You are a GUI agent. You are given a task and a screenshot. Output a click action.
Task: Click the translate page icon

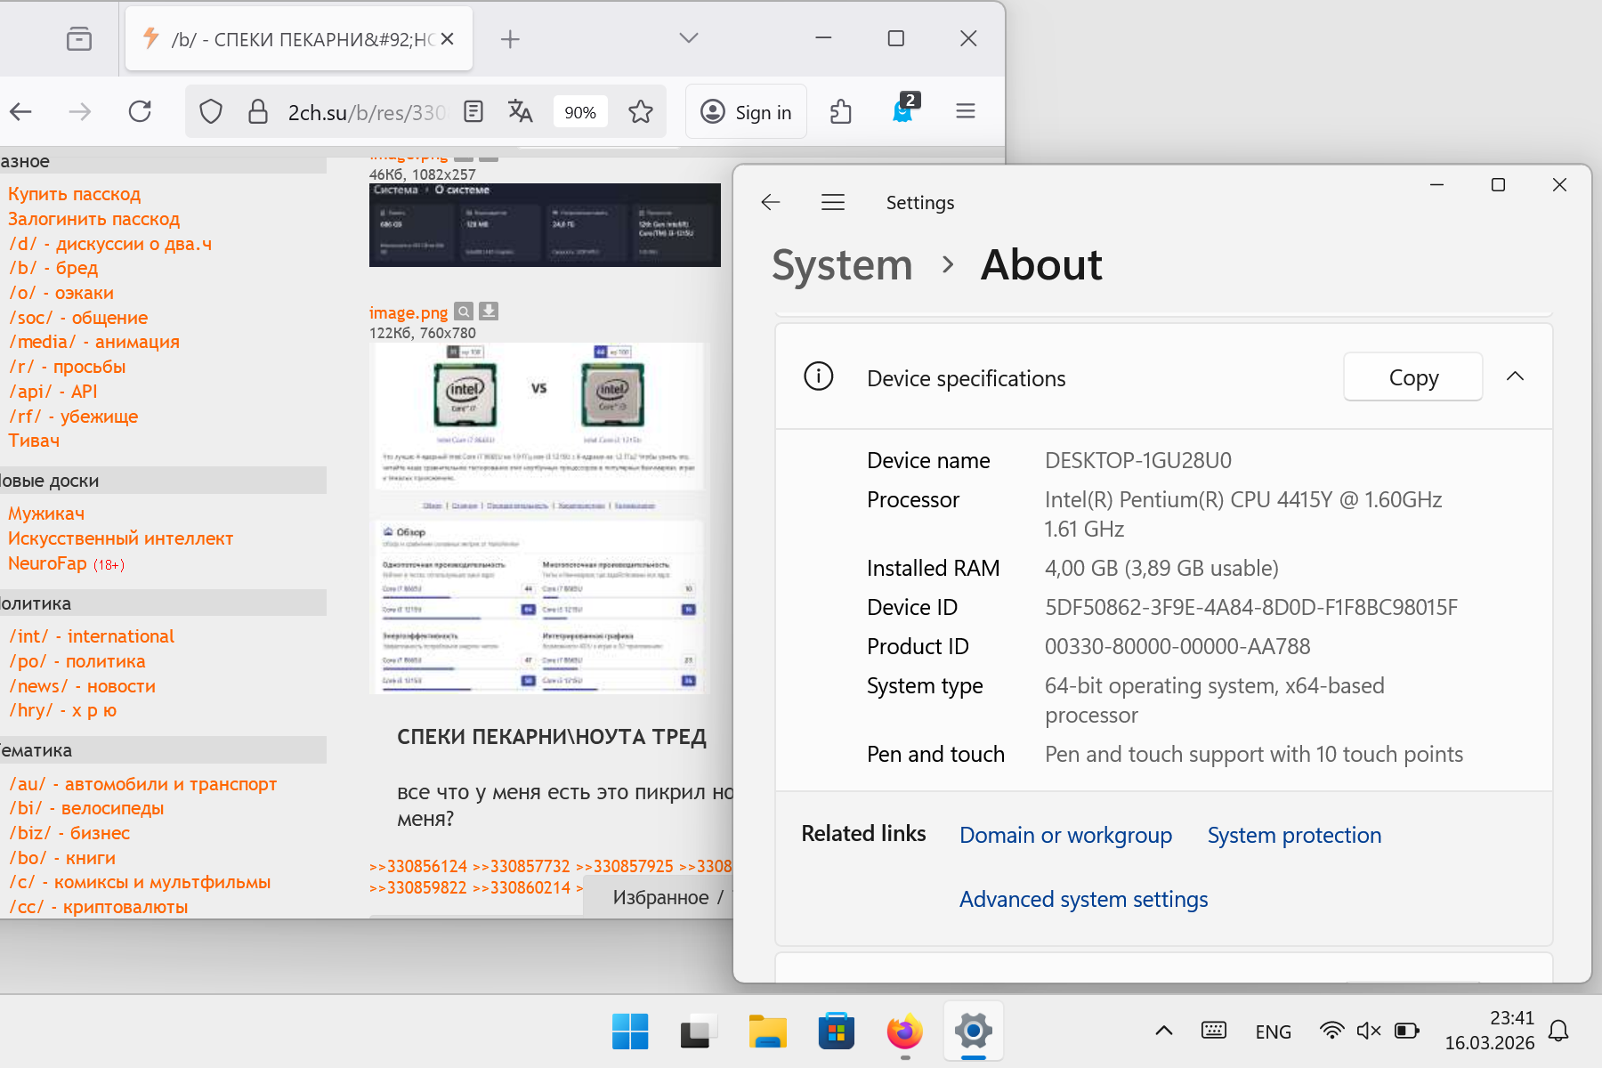click(x=520, y=111)
